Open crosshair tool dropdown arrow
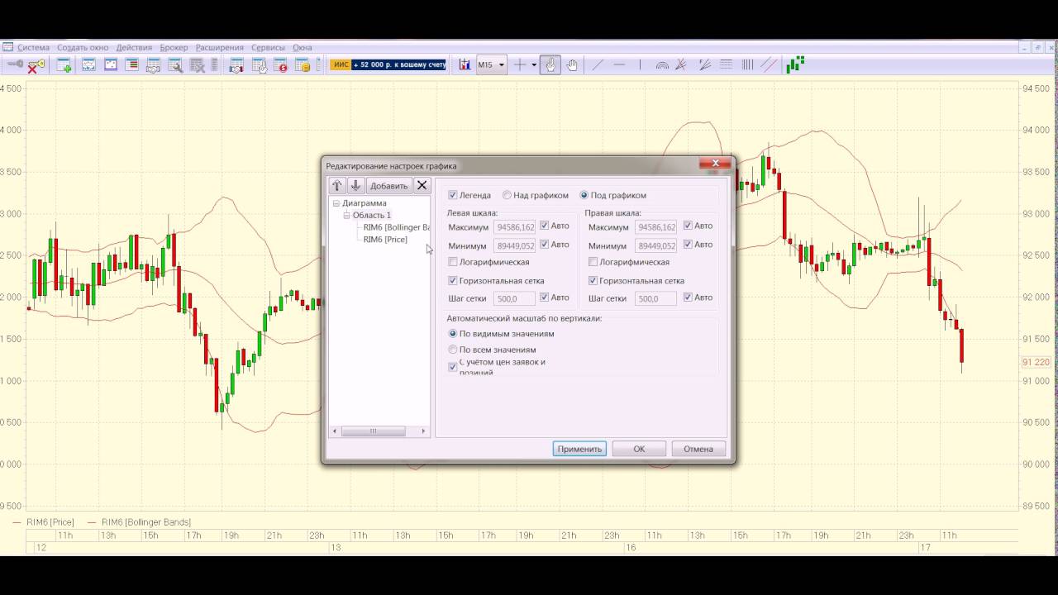The height and width of the screenshot is (595, 1058). [x=534, y=64]
